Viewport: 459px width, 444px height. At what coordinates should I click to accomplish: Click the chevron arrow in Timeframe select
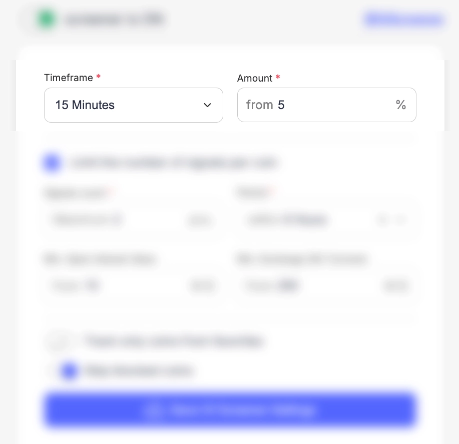point(207,105)
